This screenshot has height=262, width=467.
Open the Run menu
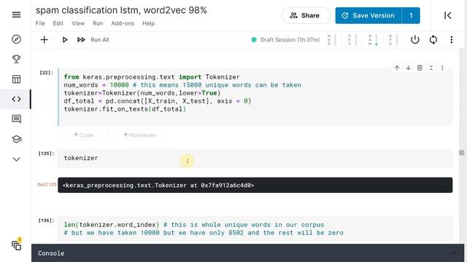point(98,23)
